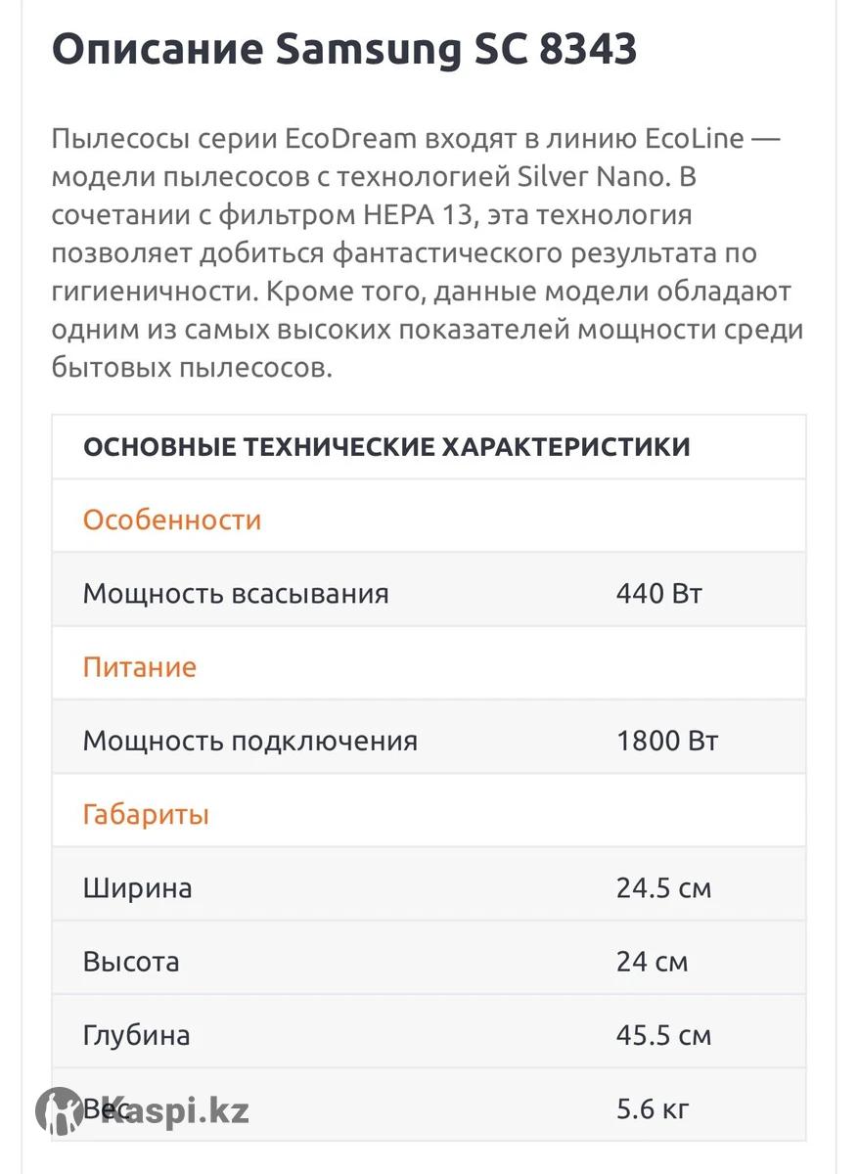Click the "5.6 кг" weight value
Screen dimensions: 858x1174
point(653,1109)
